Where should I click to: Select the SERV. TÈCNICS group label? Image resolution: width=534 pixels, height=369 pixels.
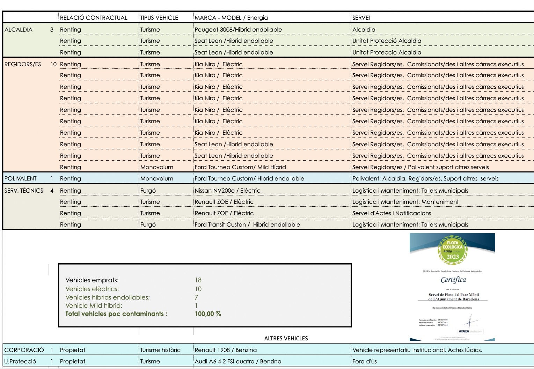tap(24, 191)
